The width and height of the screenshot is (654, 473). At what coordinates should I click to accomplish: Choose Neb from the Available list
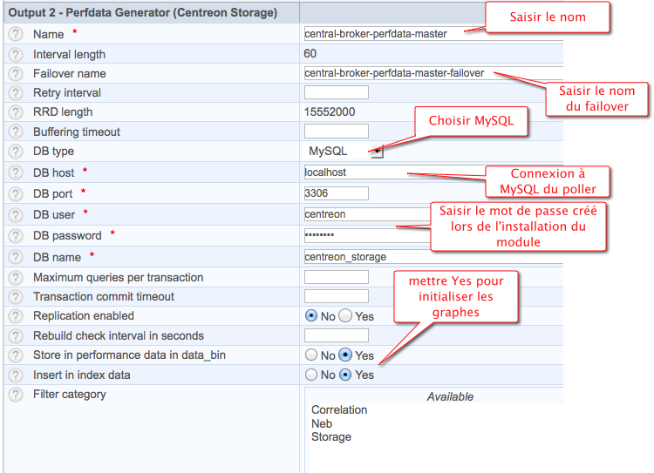coord(322,423)
